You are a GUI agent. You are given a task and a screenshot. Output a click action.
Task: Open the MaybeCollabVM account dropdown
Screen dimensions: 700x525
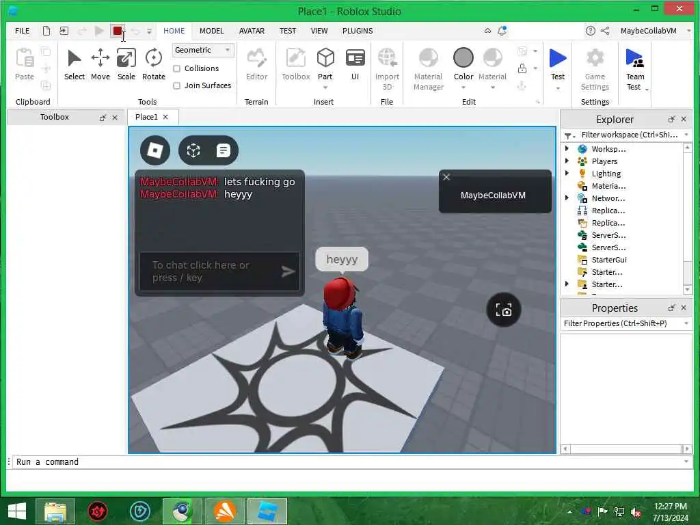(689, 31)
